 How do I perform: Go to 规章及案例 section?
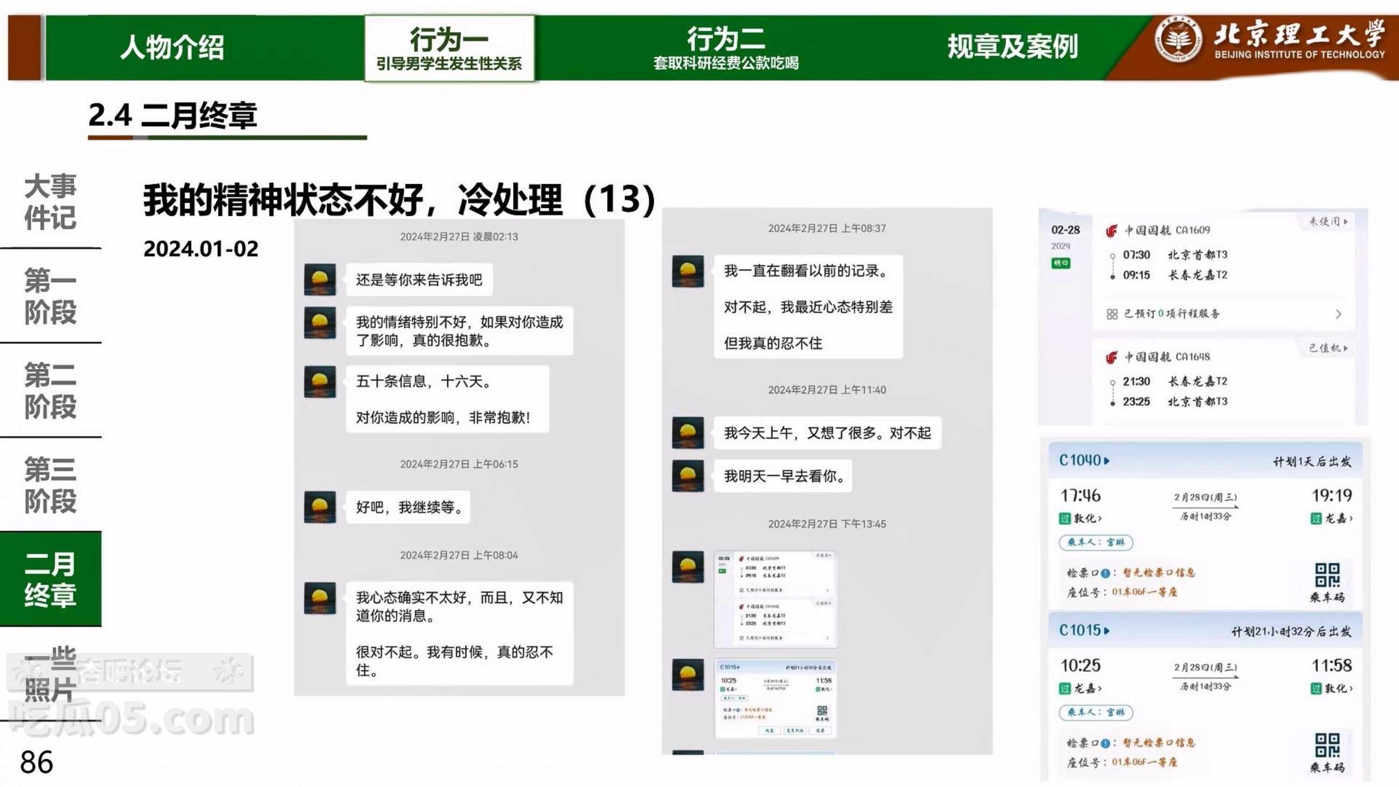[1012, 47]
